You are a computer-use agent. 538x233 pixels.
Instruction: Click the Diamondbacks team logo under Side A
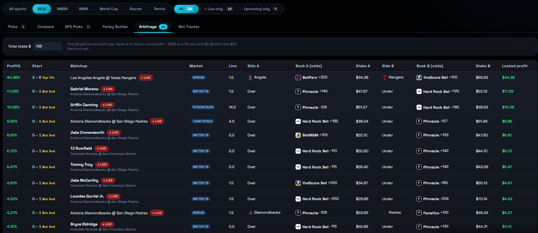(x=250, y=213)
